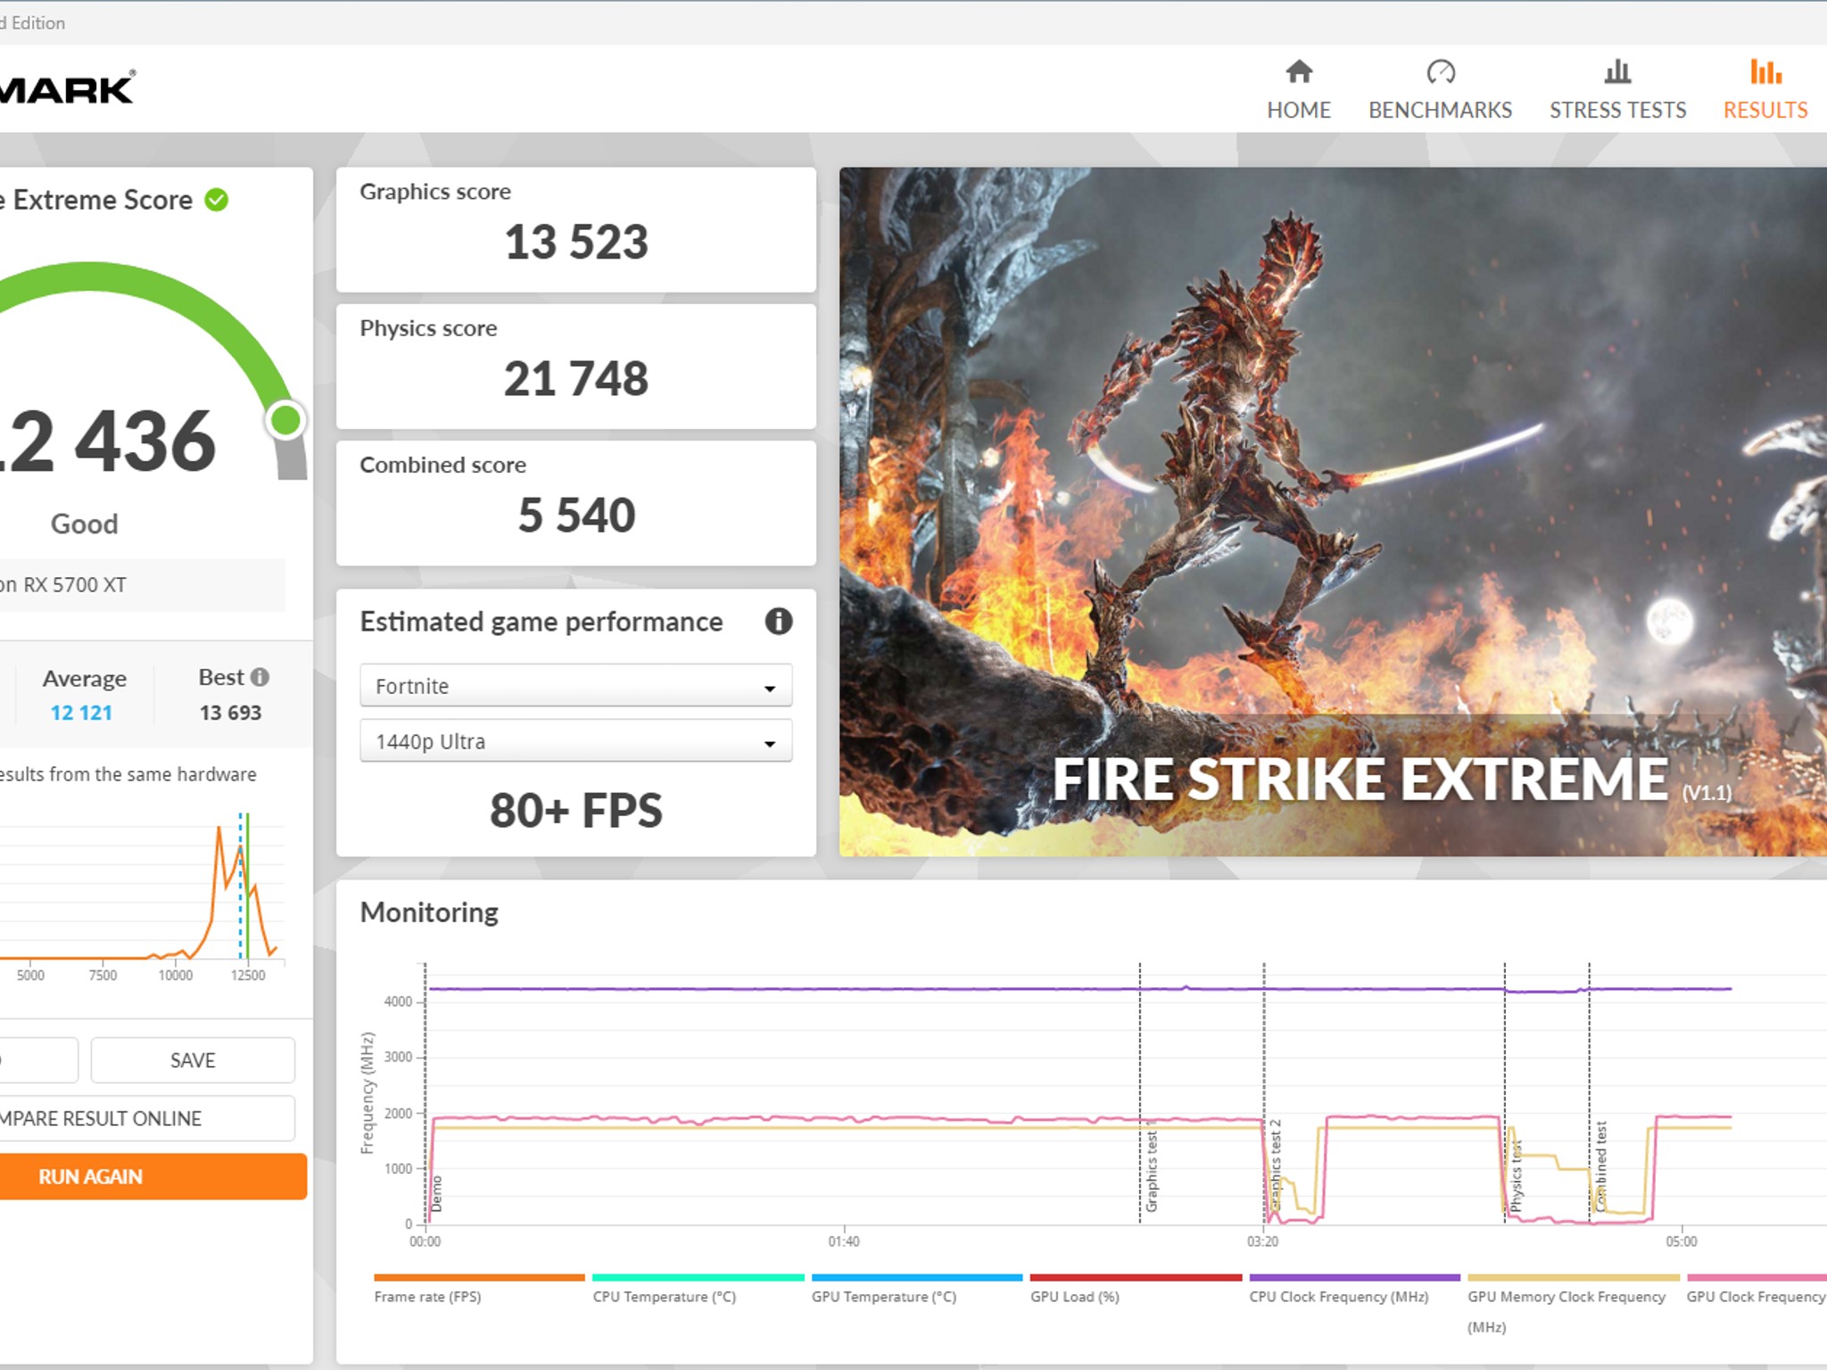
Task: Open Benchmarks via the gauge icon
Action: point(1440,71)
